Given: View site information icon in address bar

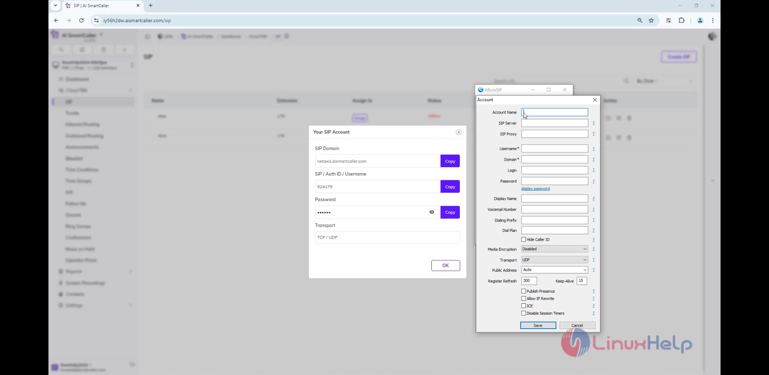Looking at the screenshot, I should click(x=96, y=20).
